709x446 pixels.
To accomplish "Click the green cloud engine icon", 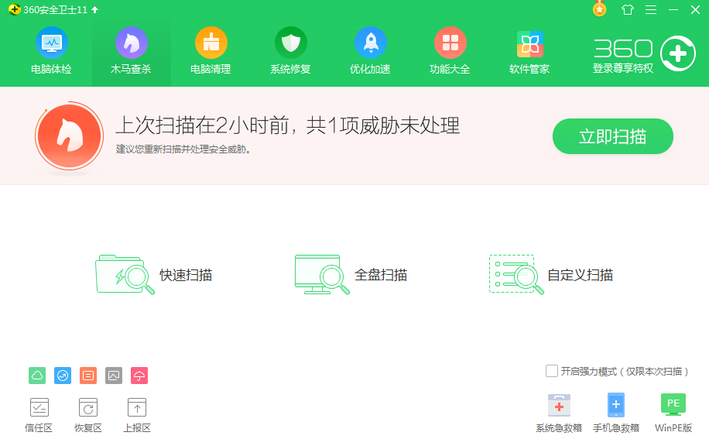I will (37, 376).
